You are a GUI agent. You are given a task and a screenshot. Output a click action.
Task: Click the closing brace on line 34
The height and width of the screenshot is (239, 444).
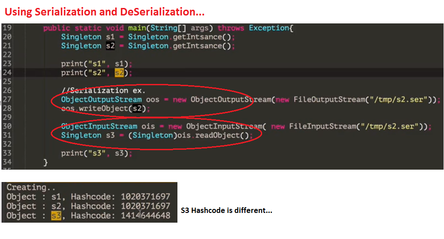(45, 163)
